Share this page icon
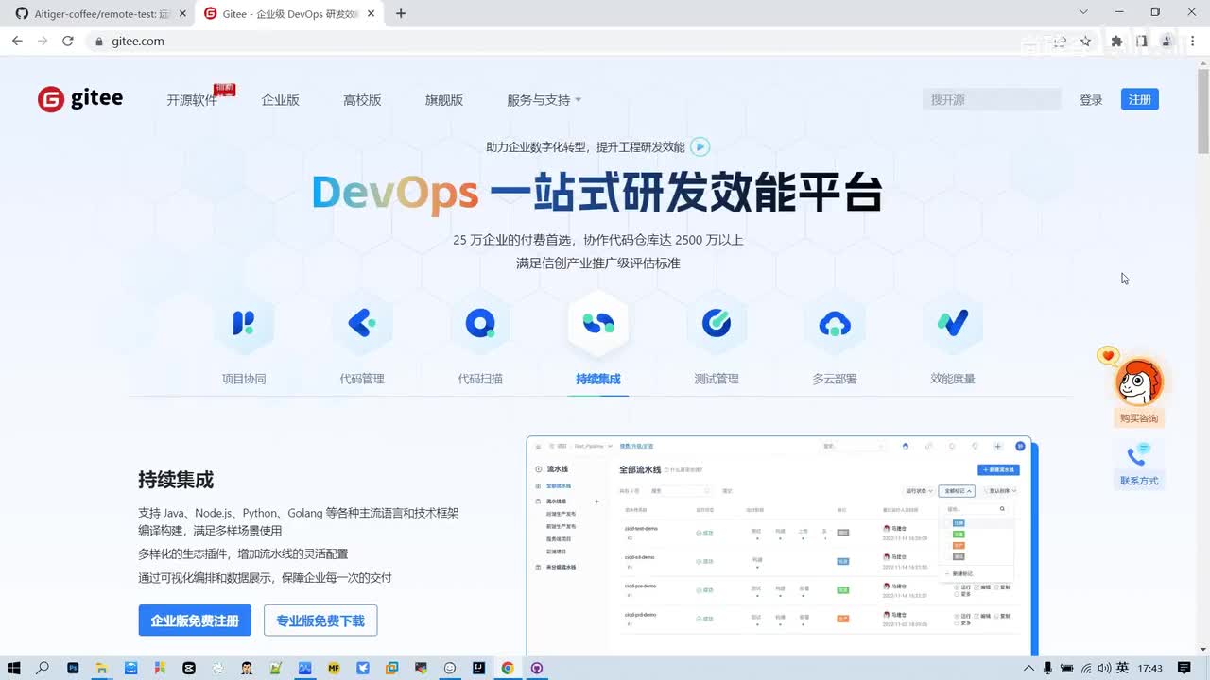This screenshot has width=1210, height=680. pyautogui.click(x=1061, y=41)
